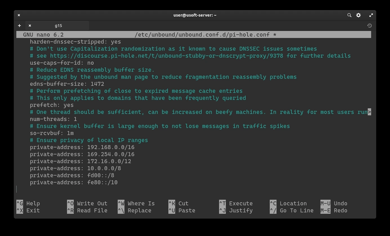Close the g15 tab
The height and width of the screenshot is (236, 390).
coord(30,26)
